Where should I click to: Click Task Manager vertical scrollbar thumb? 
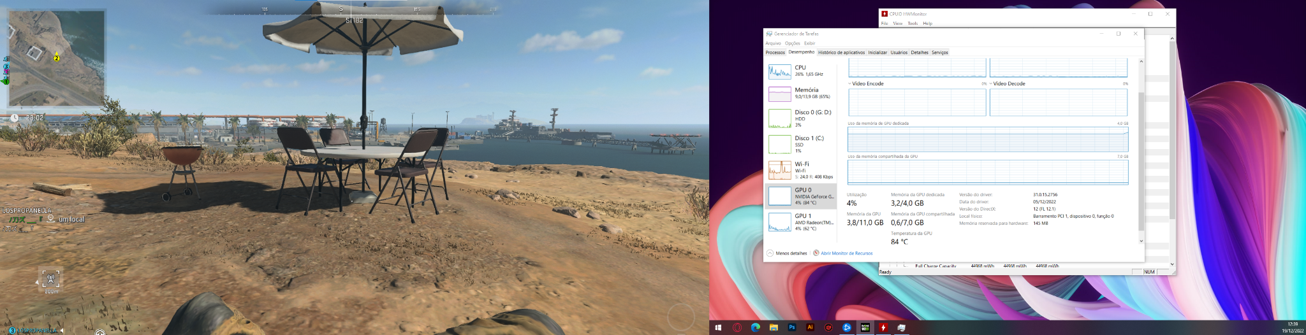(1141, 160)
